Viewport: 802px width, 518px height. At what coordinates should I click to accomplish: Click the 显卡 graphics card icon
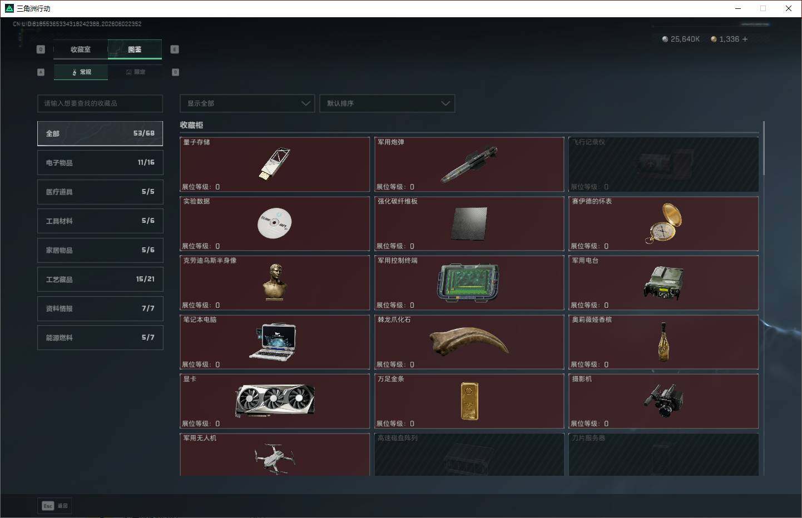pos(275,401)
